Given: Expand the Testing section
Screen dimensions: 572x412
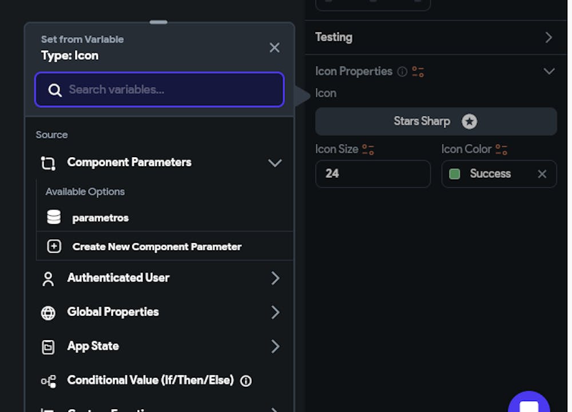Looking at the screenshot, I should 549,38.
